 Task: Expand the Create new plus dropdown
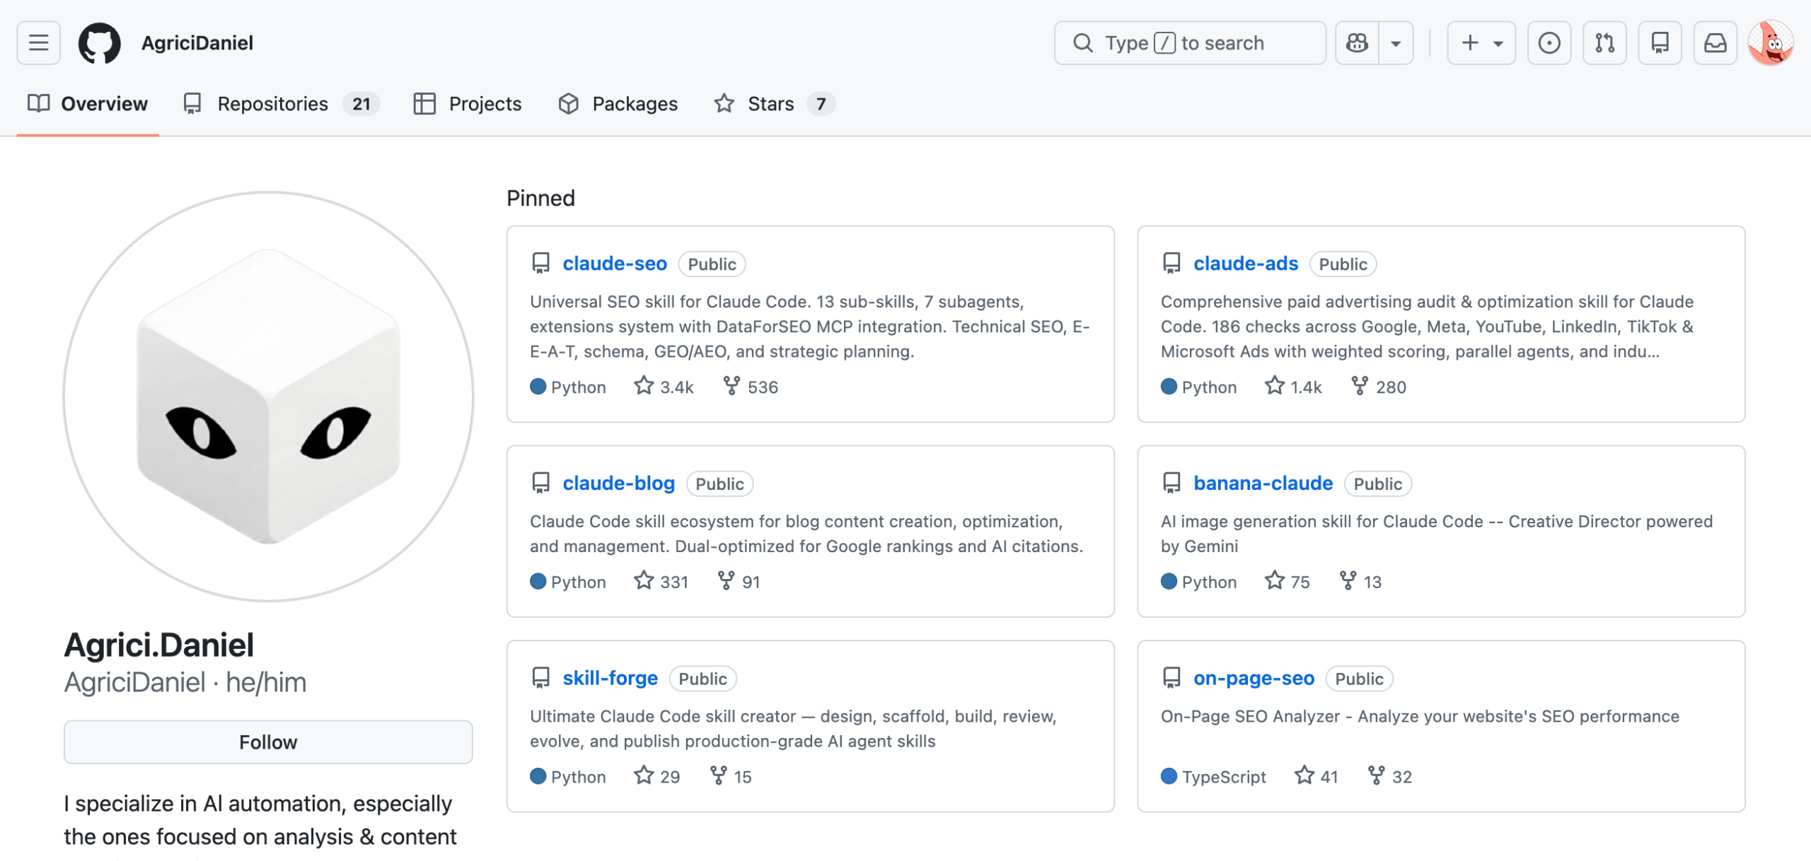[1481, 43]
